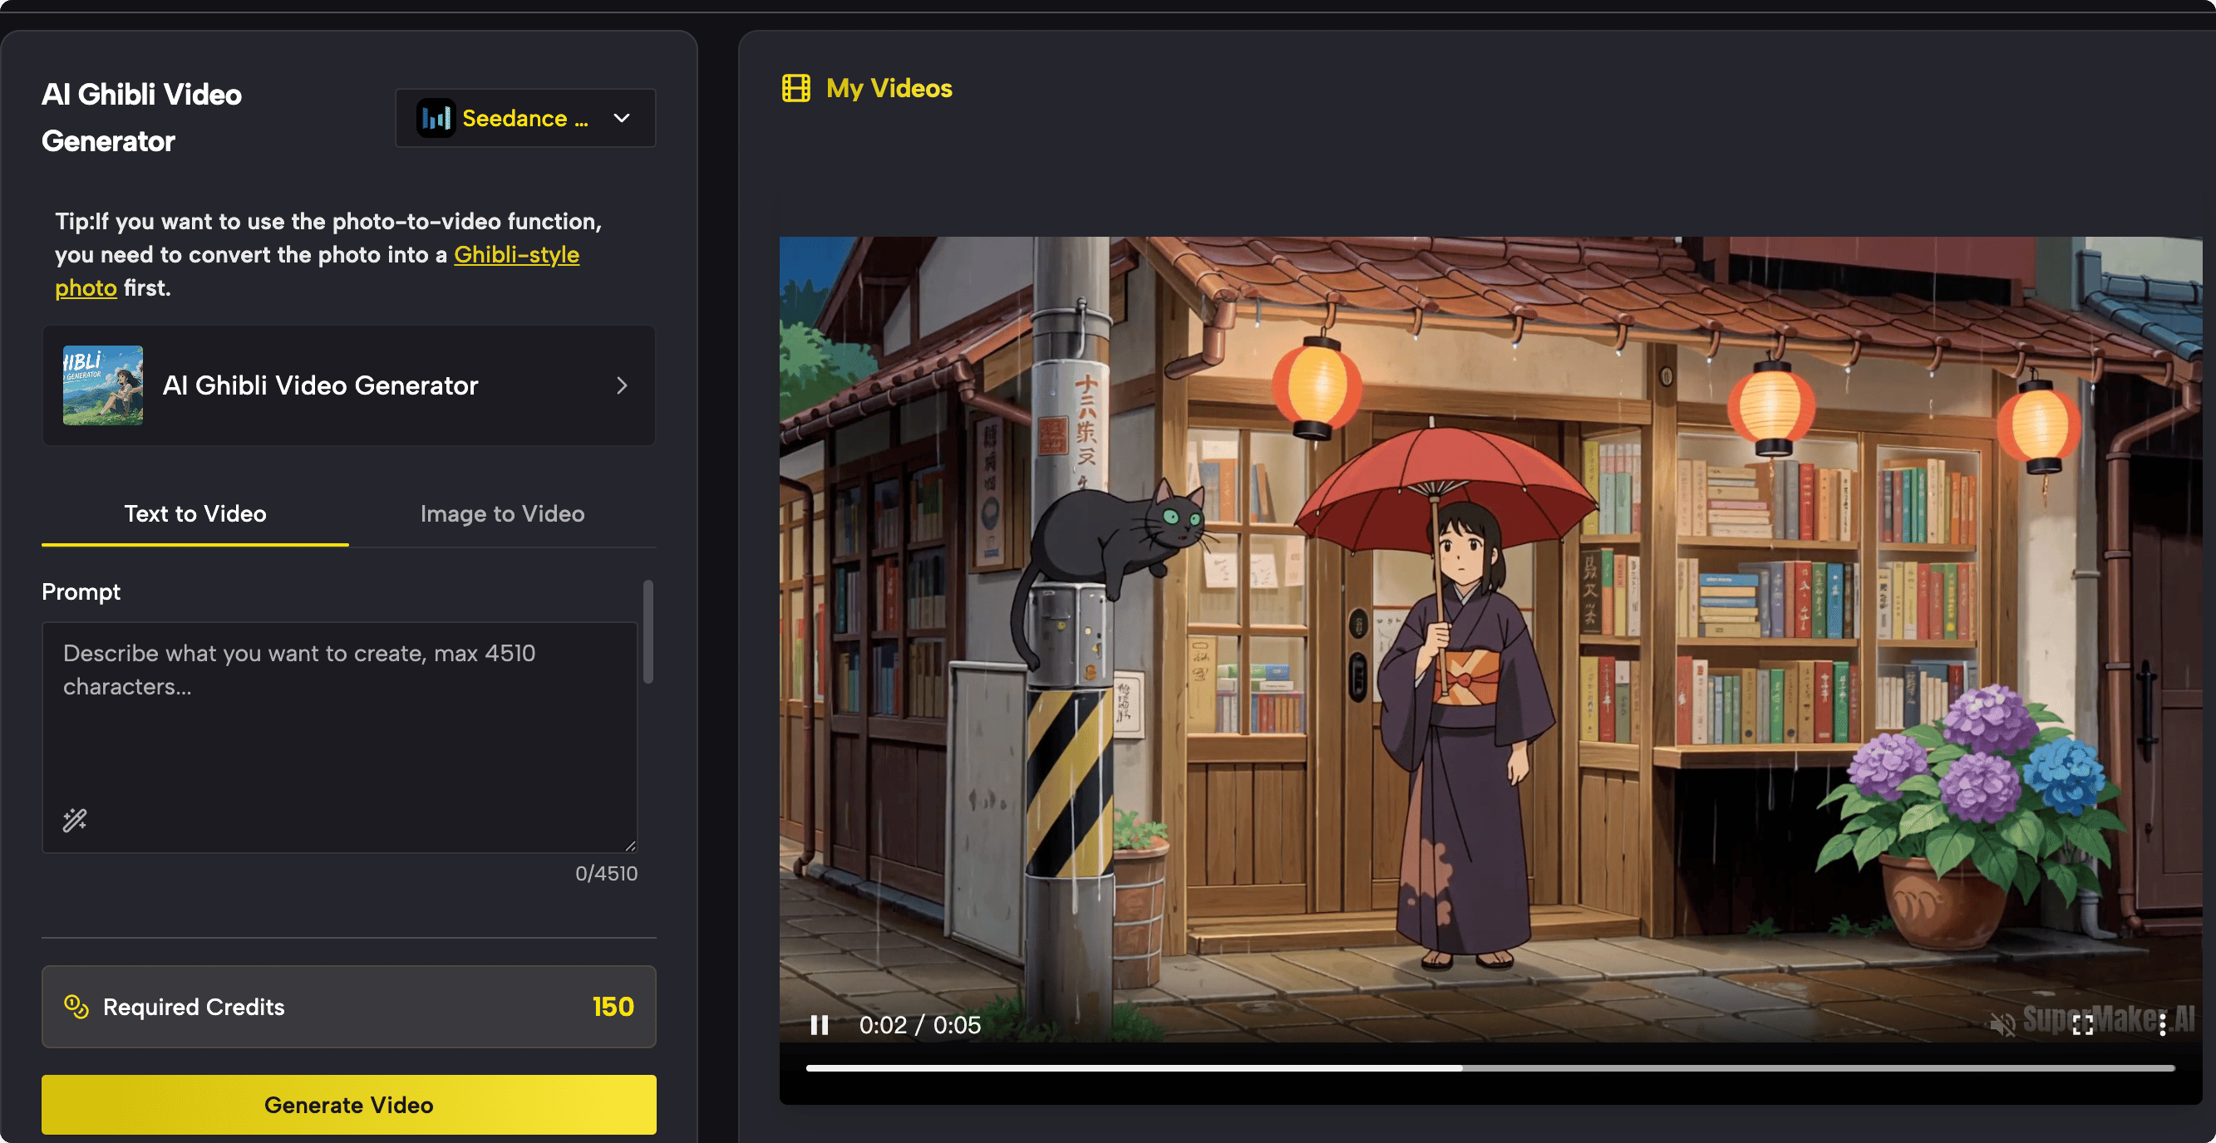Open the My Videos heading

(889, 88)
